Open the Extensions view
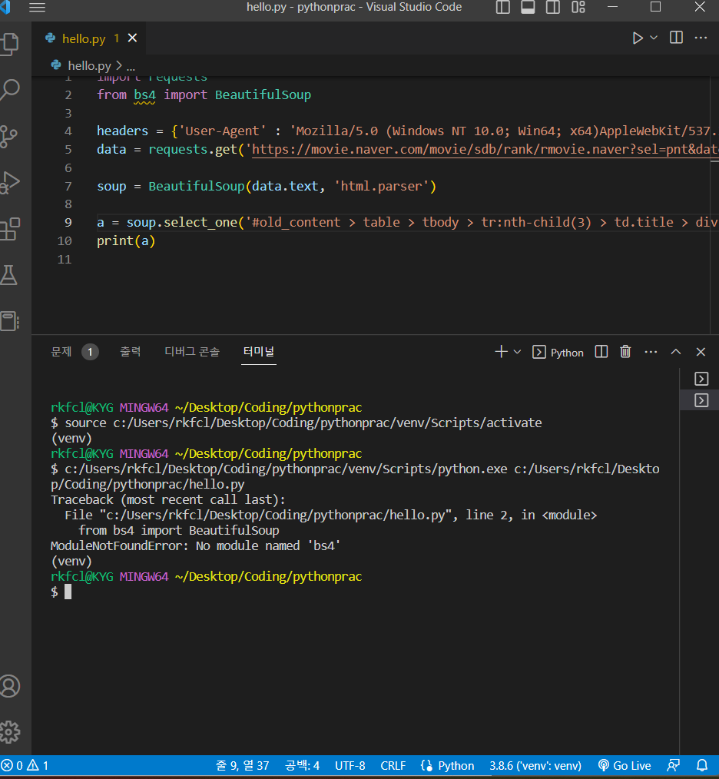The height and width of the screenshot is (779, 719). [x=10, y=228]
